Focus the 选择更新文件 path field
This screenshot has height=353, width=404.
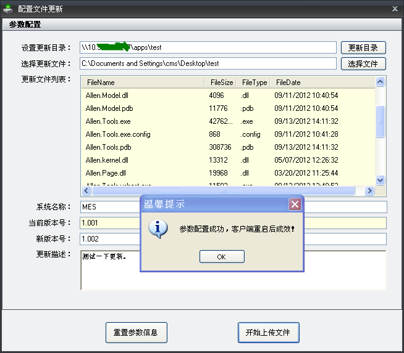pos(208,63)
